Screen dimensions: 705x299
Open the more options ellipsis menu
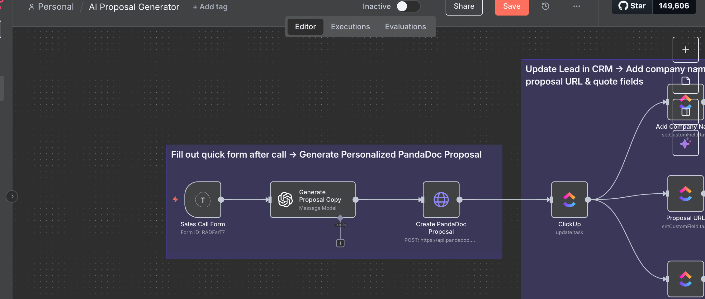pyautogui.click(x=577, y=6)
